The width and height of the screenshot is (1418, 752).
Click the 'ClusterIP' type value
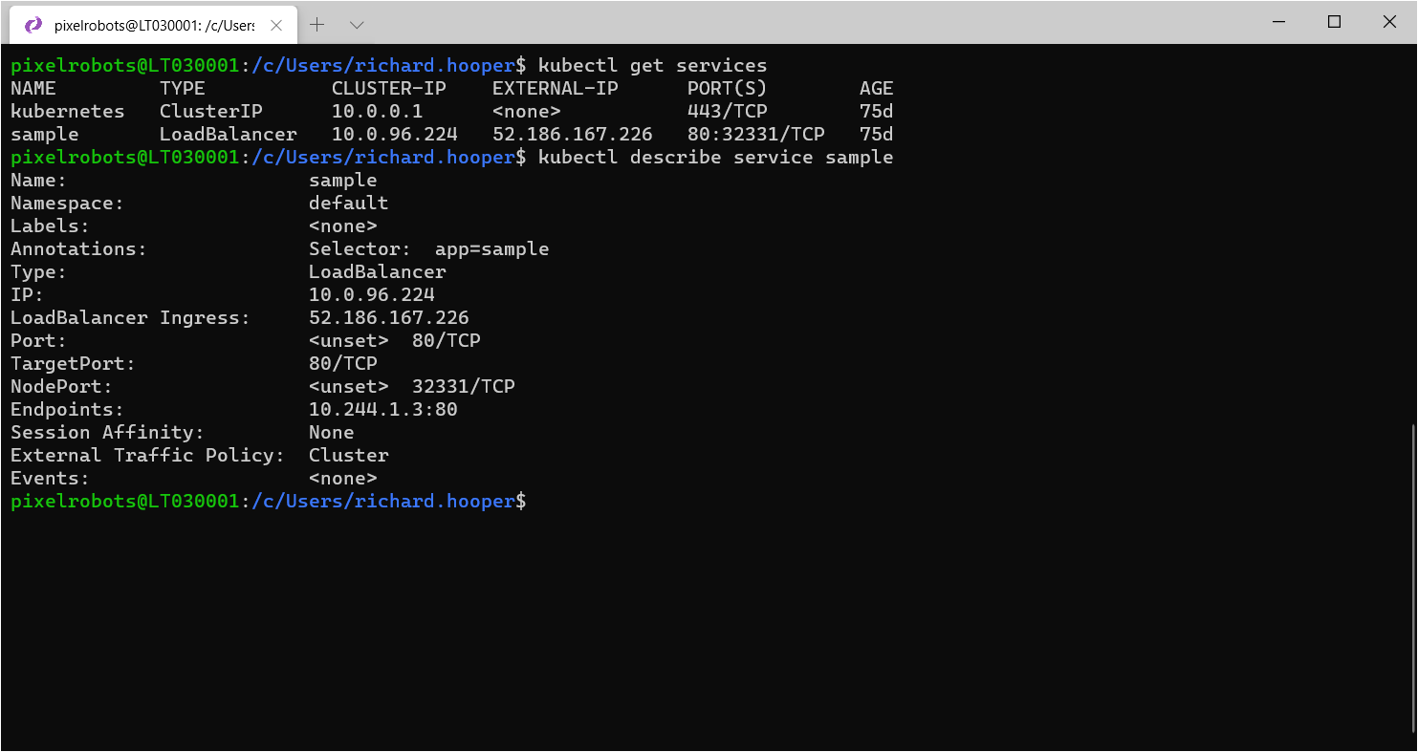click(211, 112)
